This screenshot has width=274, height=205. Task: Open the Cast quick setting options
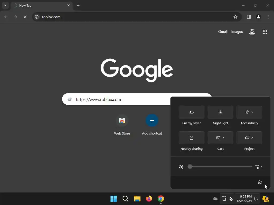[220, 138]
